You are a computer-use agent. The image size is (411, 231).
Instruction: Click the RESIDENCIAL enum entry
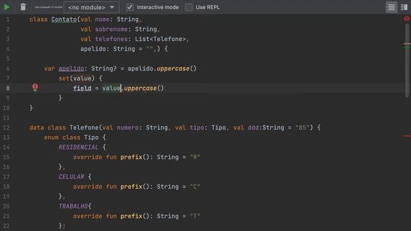[78, 147]
